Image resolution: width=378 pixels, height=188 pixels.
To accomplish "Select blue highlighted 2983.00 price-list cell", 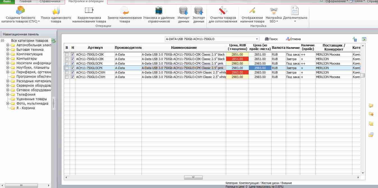I will (260, 68).
